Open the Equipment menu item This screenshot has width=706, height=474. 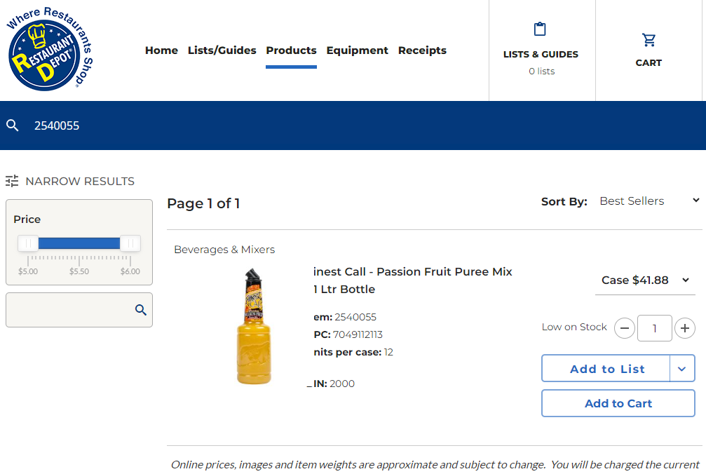click(357, 50)
